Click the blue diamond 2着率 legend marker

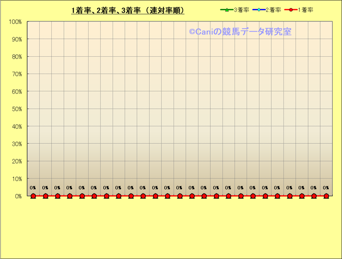pos(258,10)
